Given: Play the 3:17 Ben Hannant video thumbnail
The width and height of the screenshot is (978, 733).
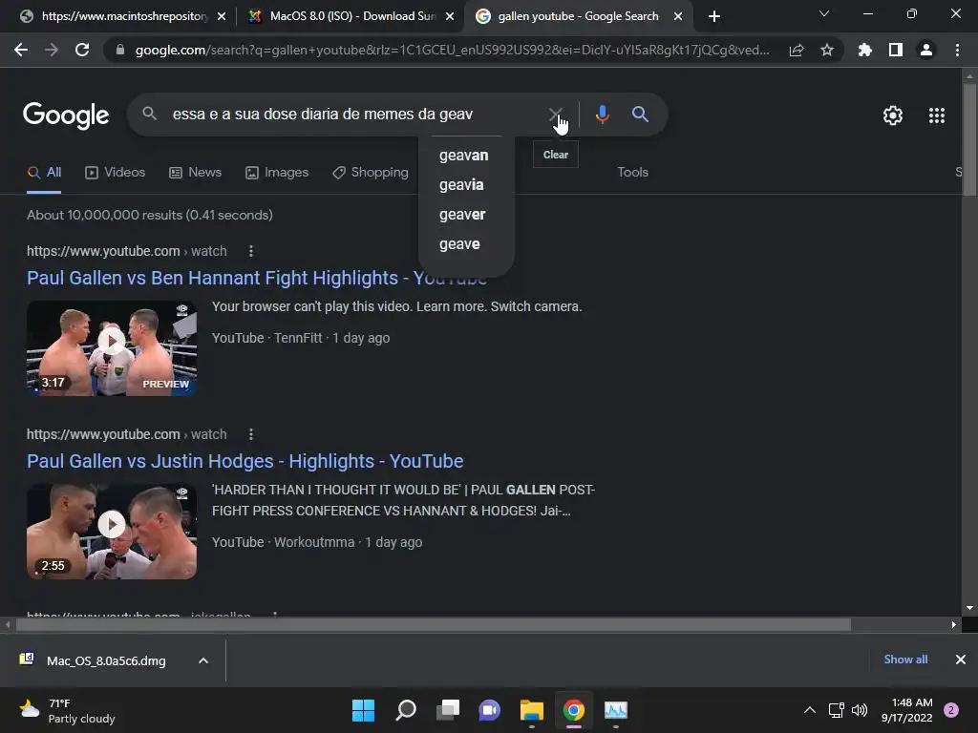Looking at the screenshot, I should (x=112, y=348).
